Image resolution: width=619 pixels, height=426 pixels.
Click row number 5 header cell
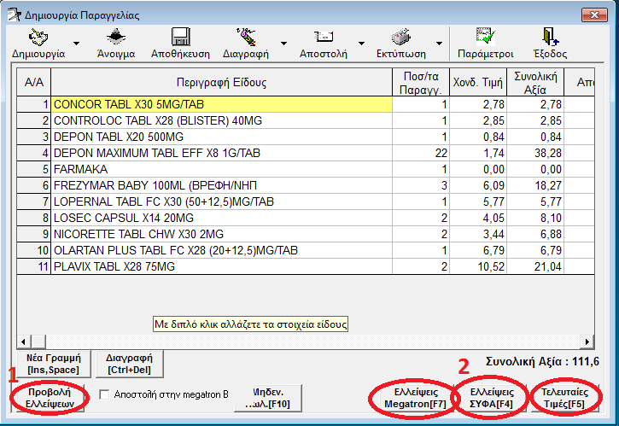[34, 169]
